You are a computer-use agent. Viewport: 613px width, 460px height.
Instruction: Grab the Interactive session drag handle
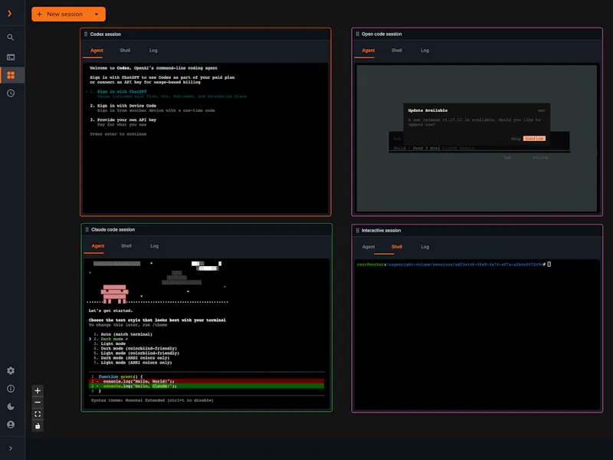(x=357, y=231)
